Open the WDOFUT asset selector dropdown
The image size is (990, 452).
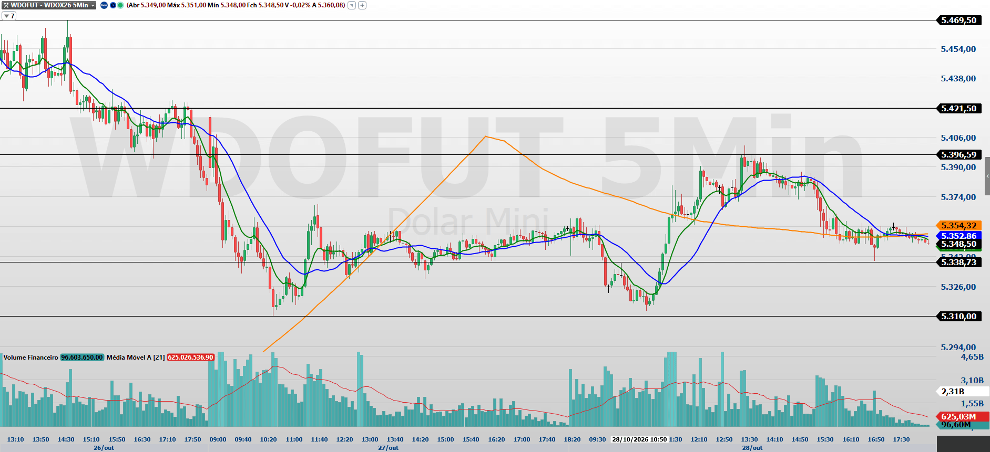pyautogui.click(x=93, y=5)
